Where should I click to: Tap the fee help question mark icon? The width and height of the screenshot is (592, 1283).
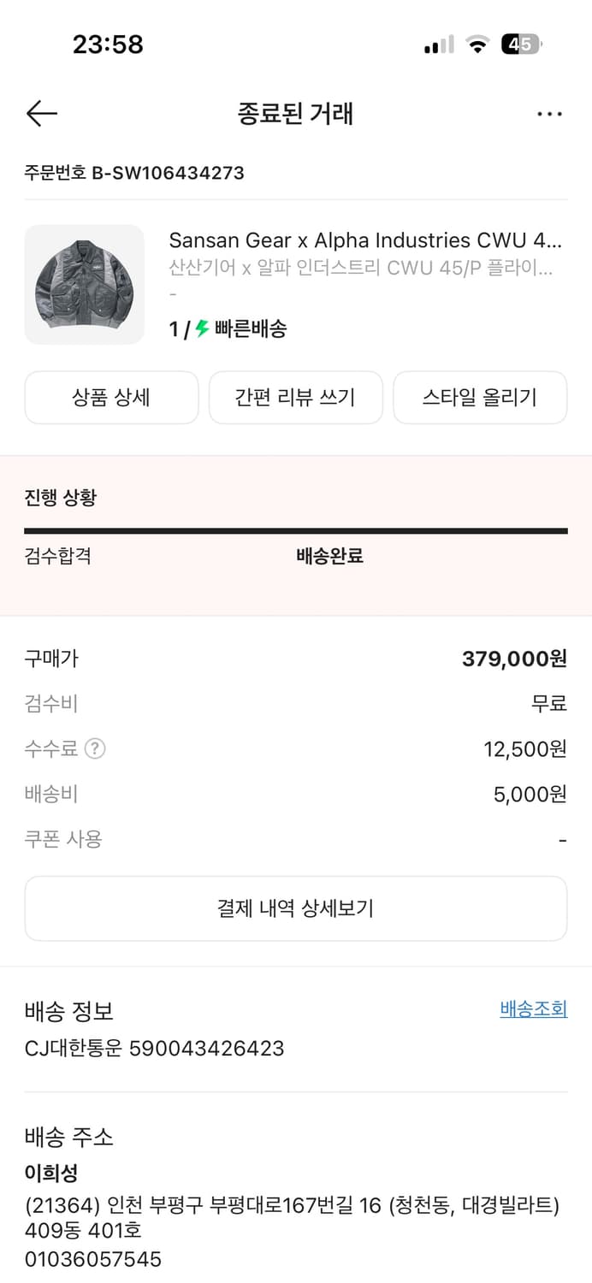(95, 749)
